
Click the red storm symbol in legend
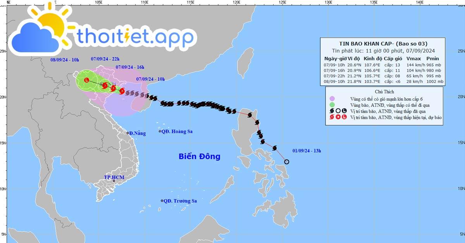point(332,117)
